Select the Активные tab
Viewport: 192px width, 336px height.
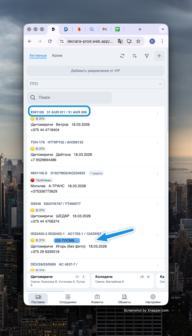click(x=38, y=56)
